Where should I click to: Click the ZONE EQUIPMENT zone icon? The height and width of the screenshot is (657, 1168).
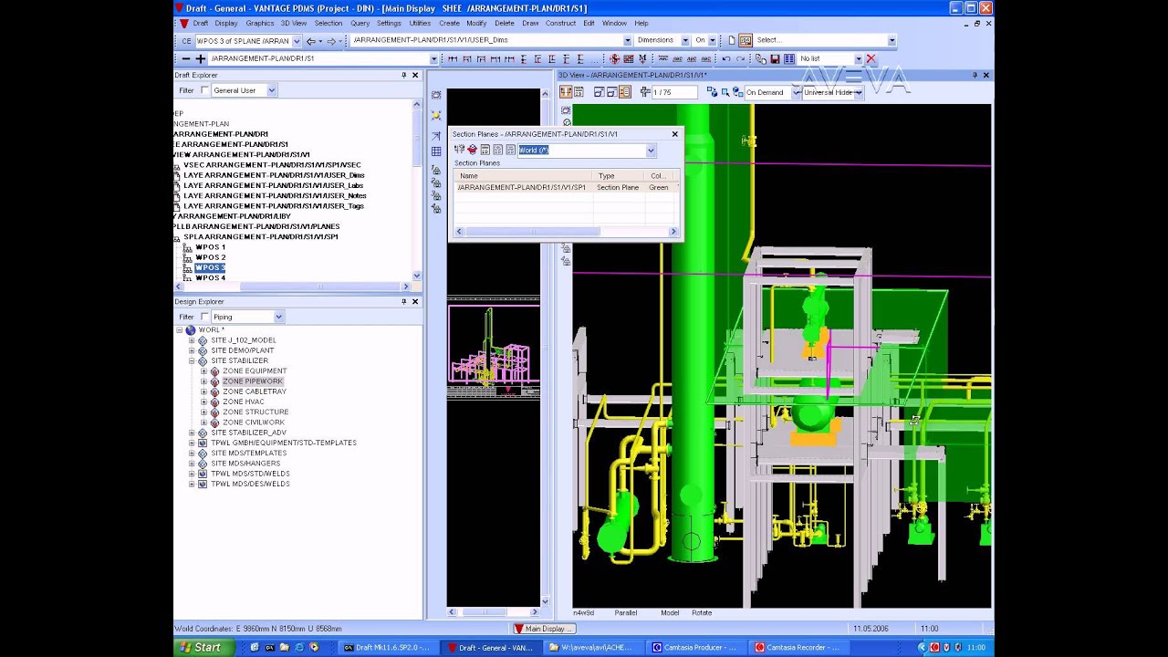tap(214, 370)
